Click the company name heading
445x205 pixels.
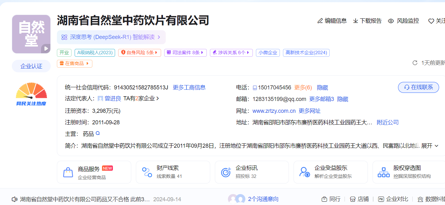133,21
